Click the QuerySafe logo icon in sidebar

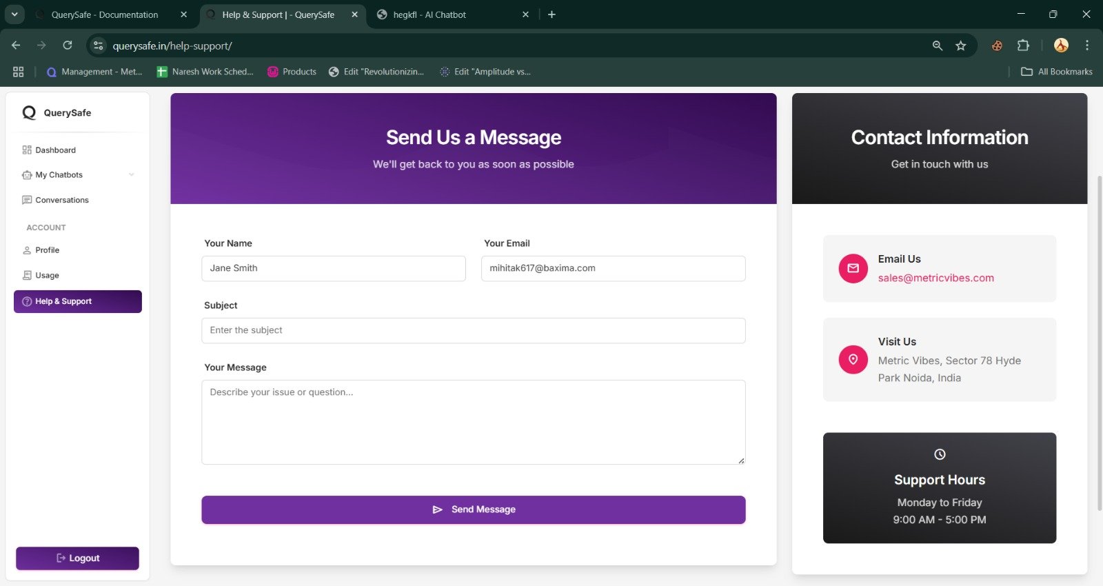29,113
